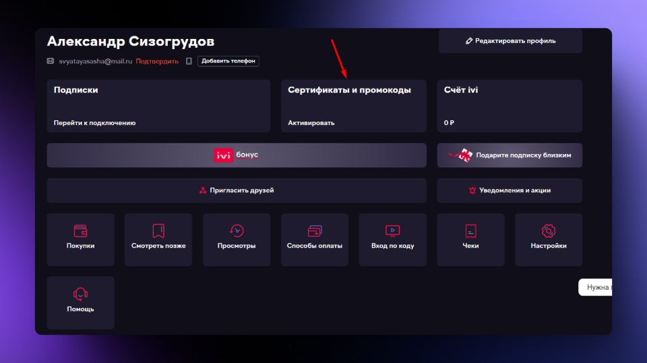This screenshot has width=647, height=363.
Task: Click the name Александр Сизогрудов
Action: [131, 41]
